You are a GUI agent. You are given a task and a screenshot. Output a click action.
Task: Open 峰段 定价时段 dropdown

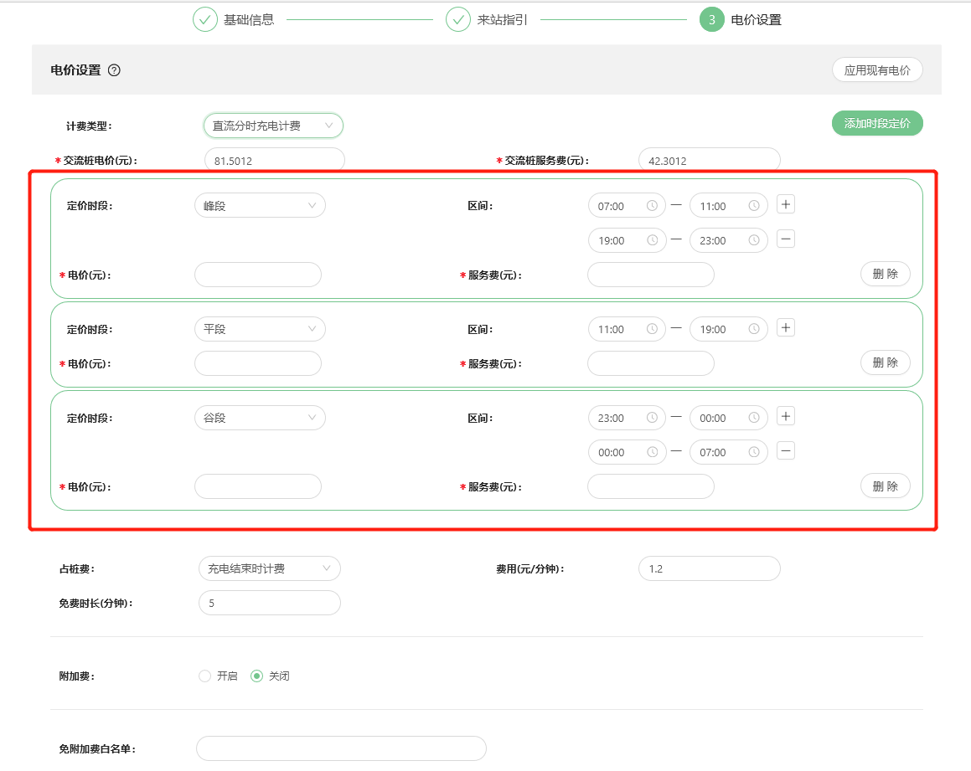260,206
